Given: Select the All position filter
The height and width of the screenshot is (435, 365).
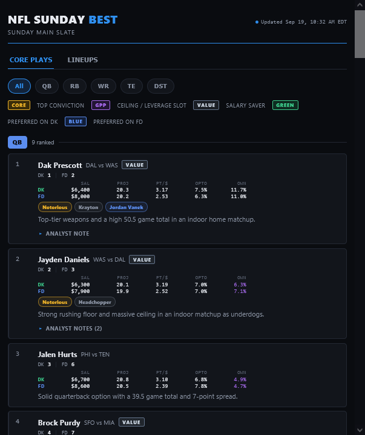Looking at the screenshot, I should point(19,86).
